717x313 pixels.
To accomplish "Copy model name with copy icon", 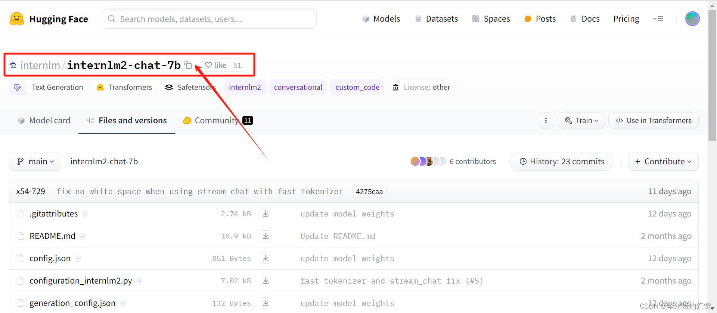I will (x=188, y=65).
